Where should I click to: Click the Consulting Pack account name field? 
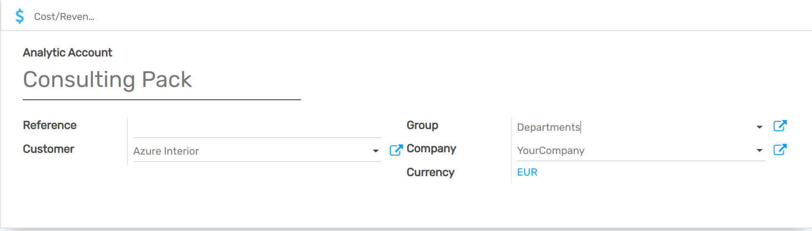[161, 80]
